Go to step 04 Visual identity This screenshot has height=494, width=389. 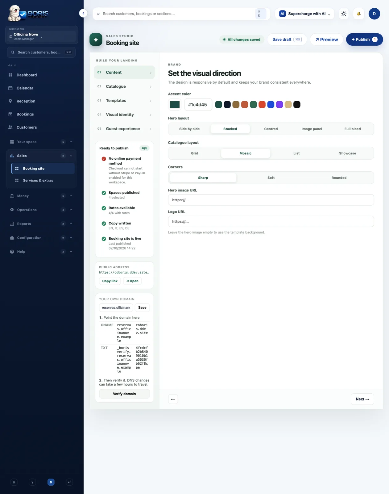click(124, 115)
